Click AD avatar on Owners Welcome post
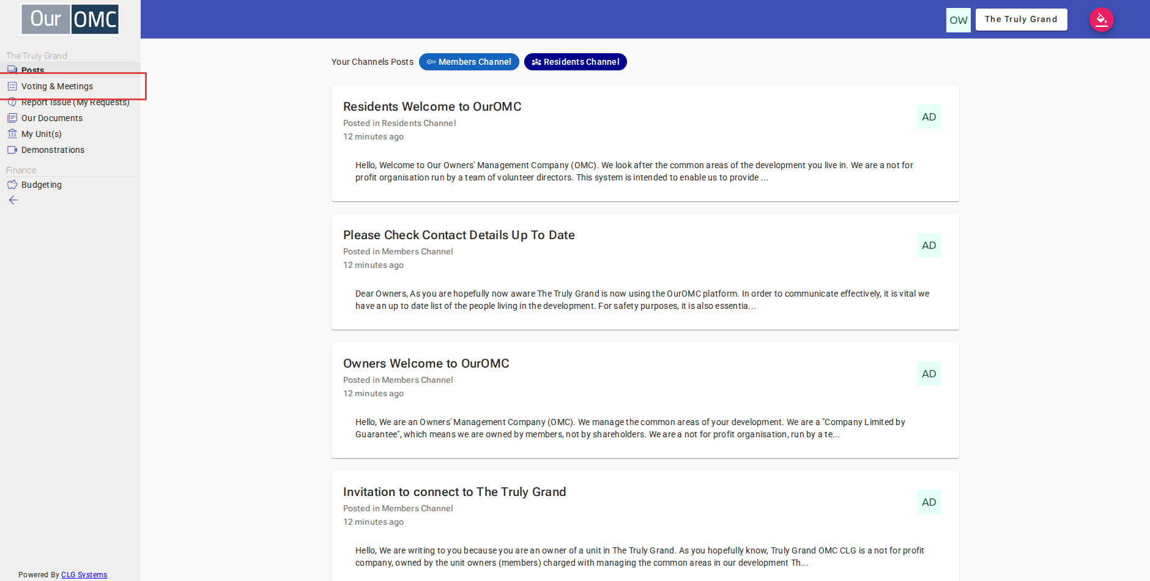This screenshot has width=1150, height=581. 929,374
